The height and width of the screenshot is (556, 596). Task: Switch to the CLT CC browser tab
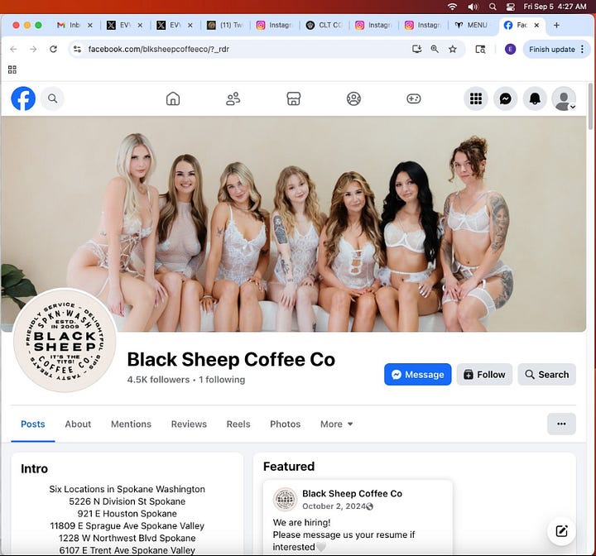pyautogui.click(x=324, y=25)
